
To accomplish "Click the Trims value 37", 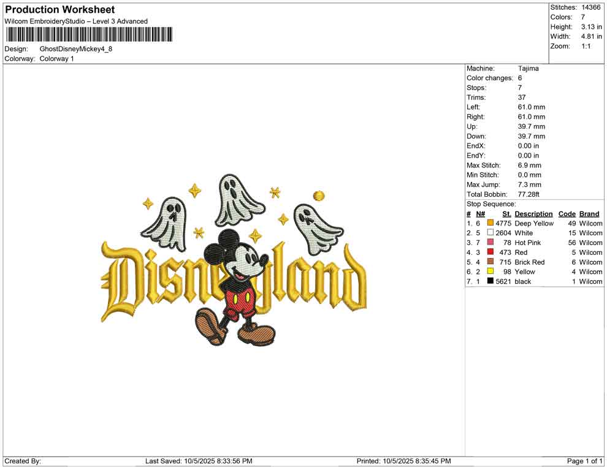I will [x=522, y=97].
